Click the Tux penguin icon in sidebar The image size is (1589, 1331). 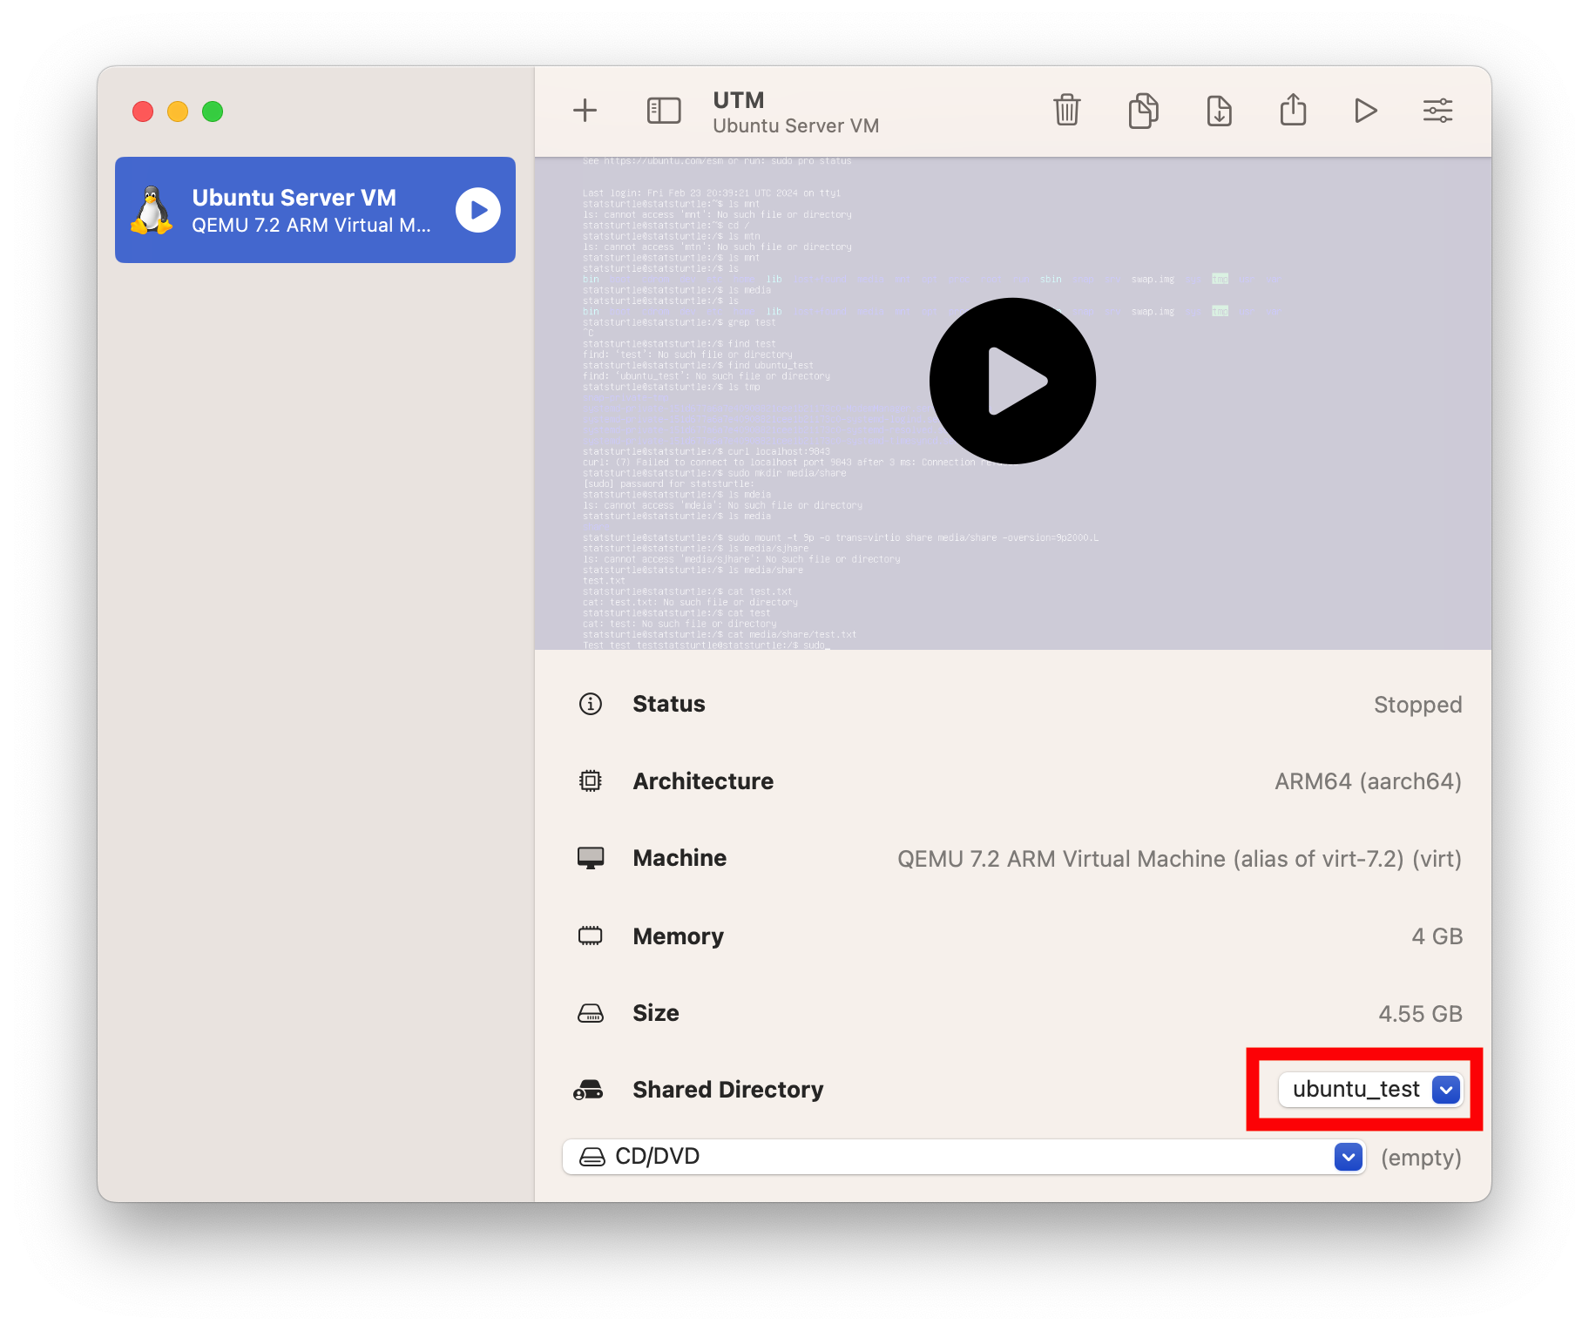[152, 210]
